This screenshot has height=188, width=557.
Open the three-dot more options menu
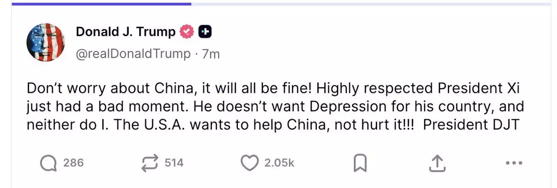point(514,163)
